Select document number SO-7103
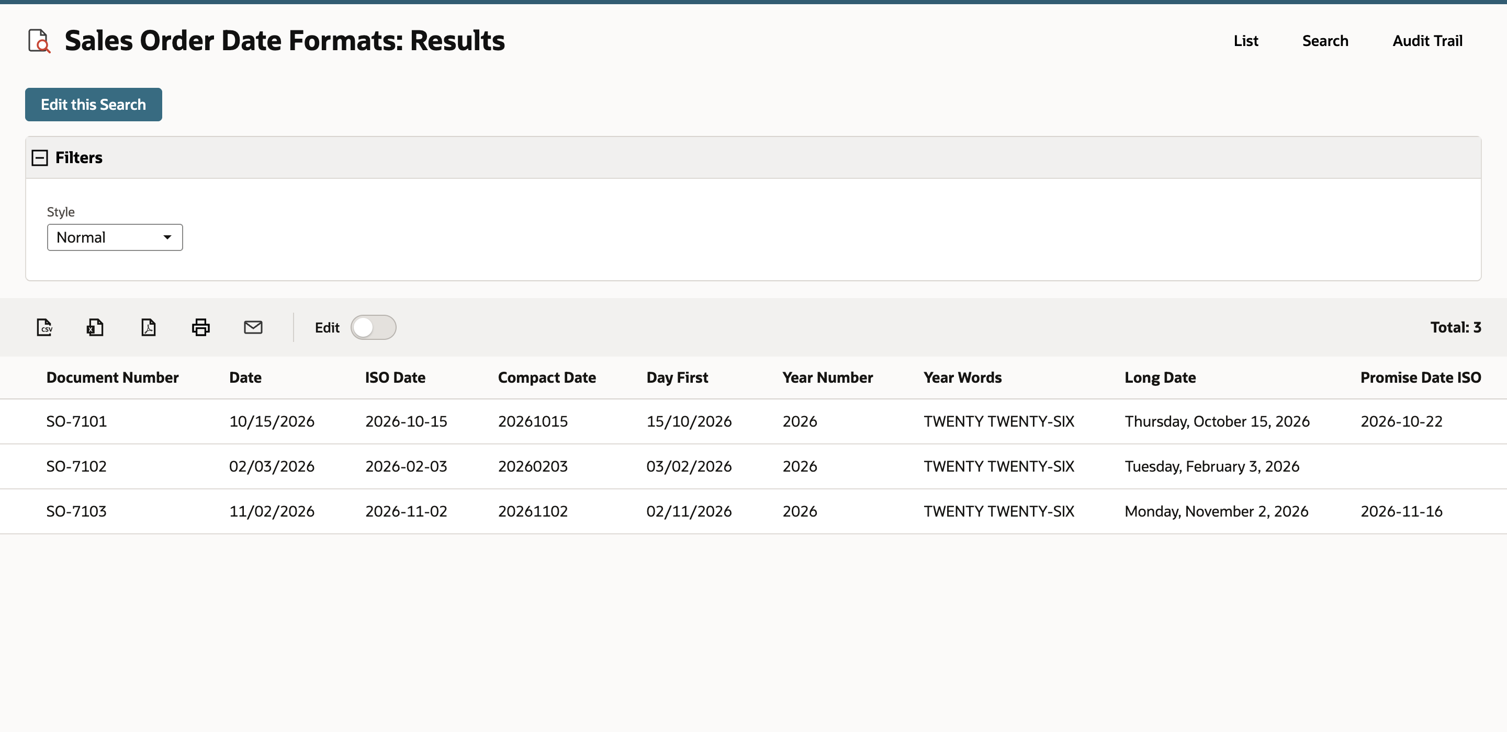 76,511
